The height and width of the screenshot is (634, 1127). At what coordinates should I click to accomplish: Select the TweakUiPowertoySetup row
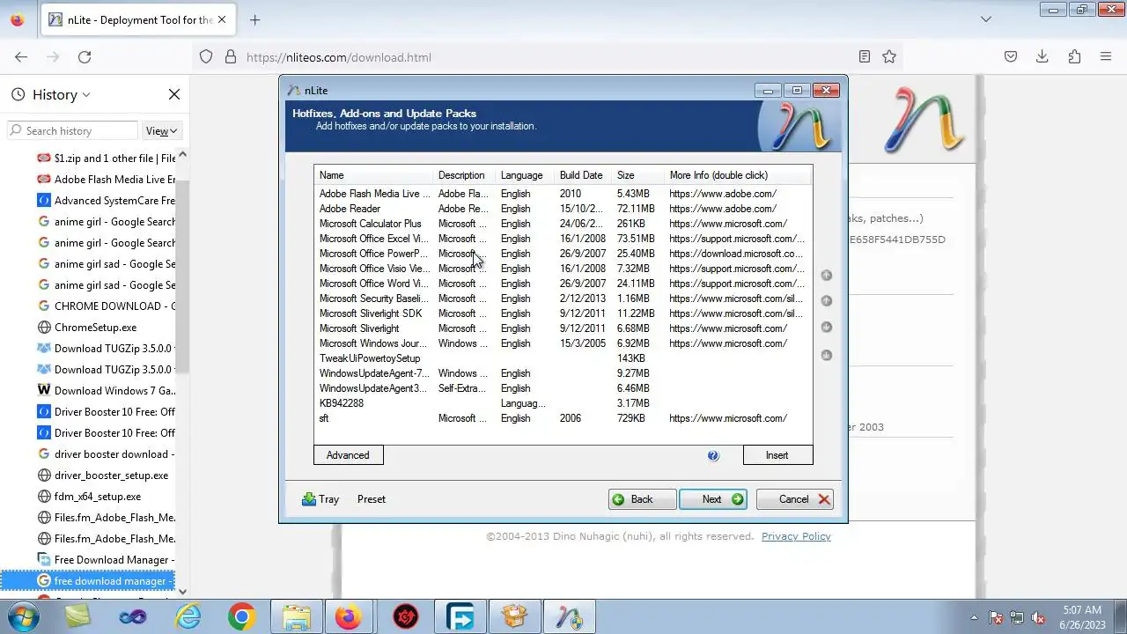point(562,358)
